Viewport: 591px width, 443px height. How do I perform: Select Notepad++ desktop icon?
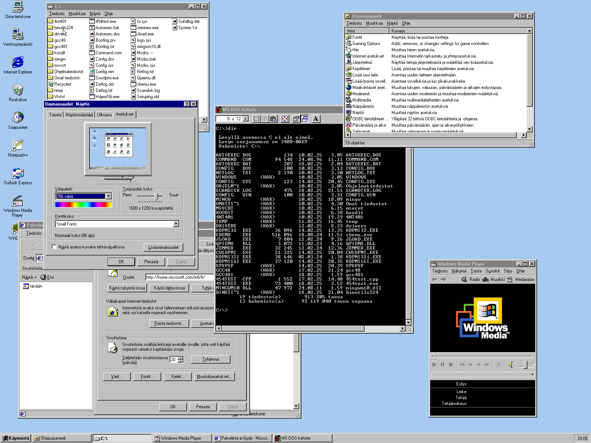tap(18, 148)
